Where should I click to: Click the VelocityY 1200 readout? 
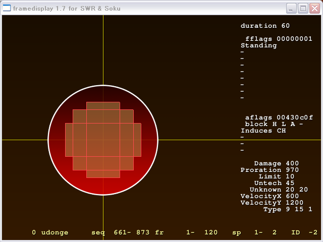tap(272, 203)
